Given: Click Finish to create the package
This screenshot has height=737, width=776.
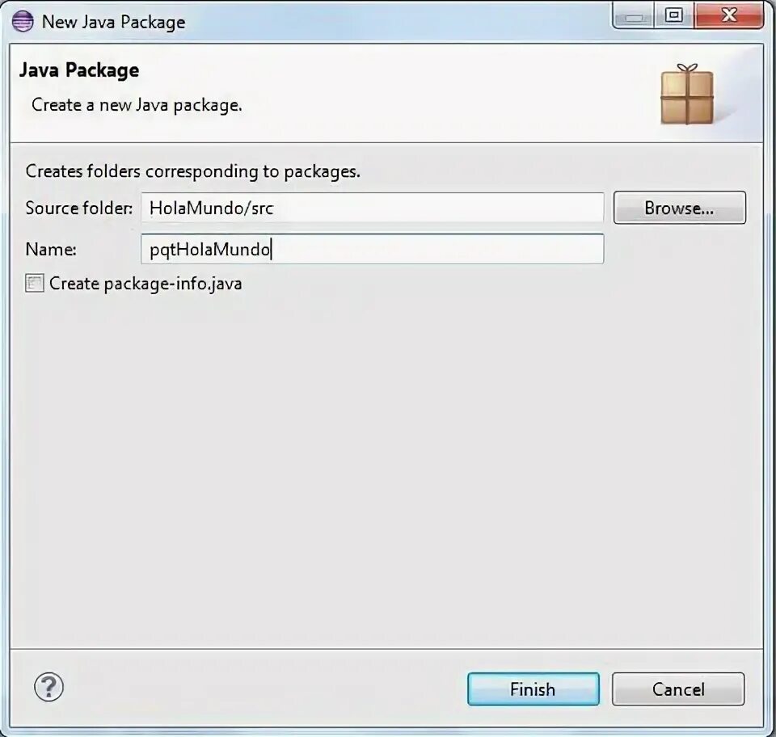Looking at the screenshot, I should 533,689.
